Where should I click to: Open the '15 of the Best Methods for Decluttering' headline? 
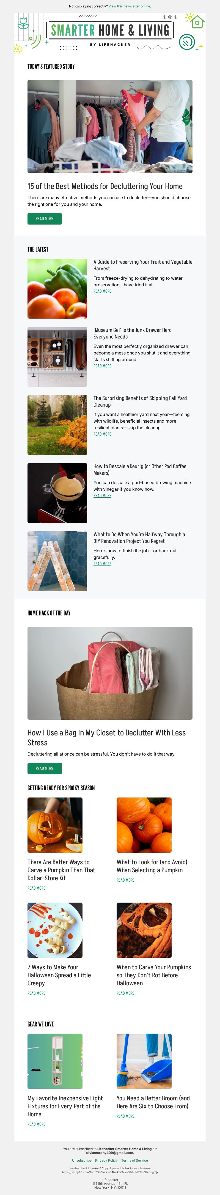(105, 186)
